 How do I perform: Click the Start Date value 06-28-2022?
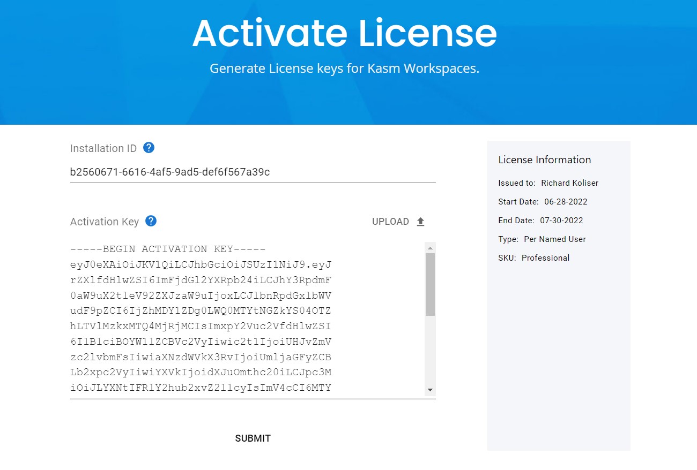[x=566, y=202]
